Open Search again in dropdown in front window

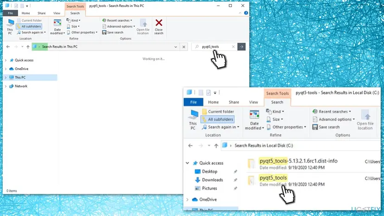point(221,127)
